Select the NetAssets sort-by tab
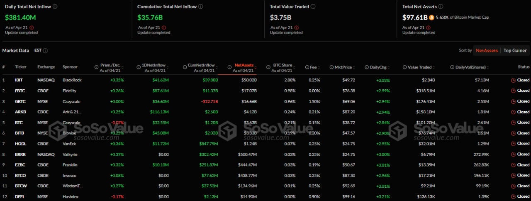Screen dimensions: 531x201 pyautogui.click(x=487, y=51)
